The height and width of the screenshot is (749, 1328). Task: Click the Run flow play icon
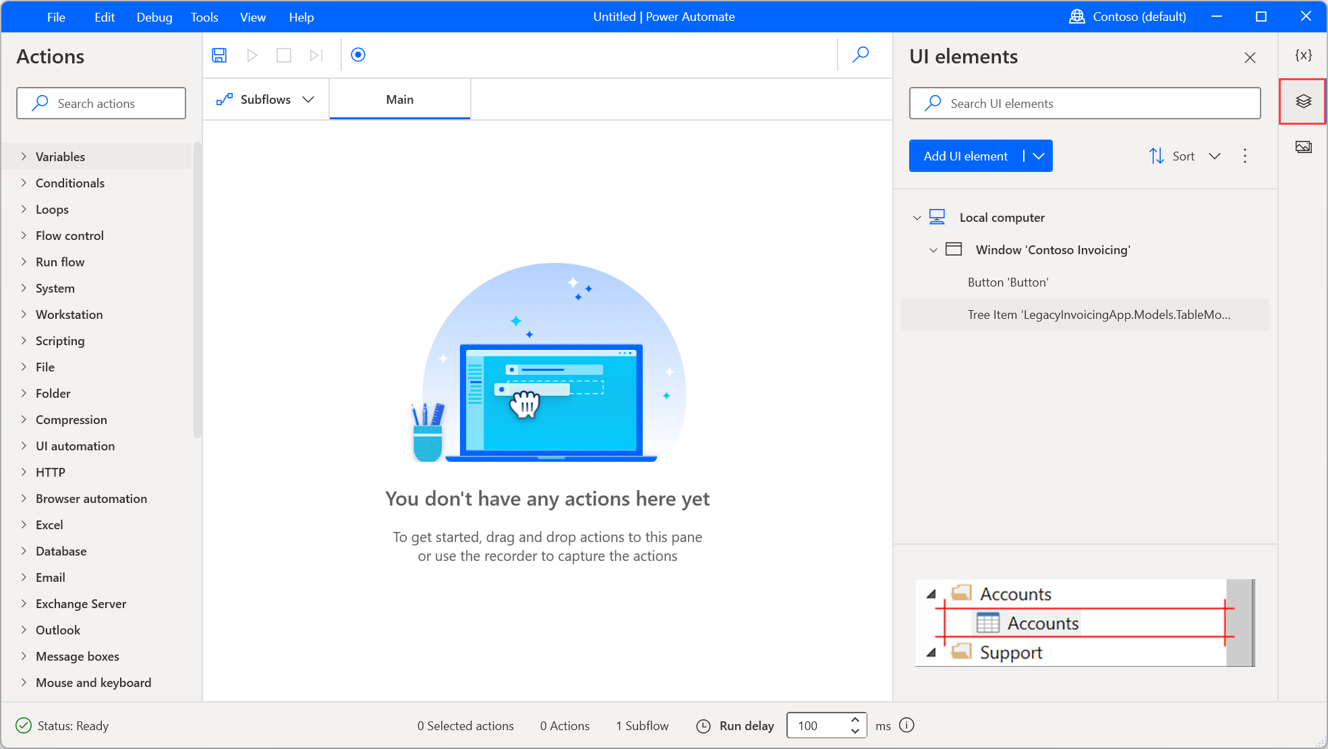(252, 55)
